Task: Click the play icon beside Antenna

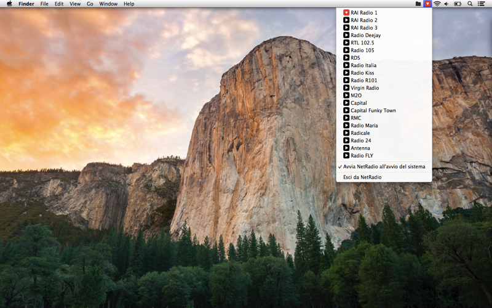Action: pos(346,148)
